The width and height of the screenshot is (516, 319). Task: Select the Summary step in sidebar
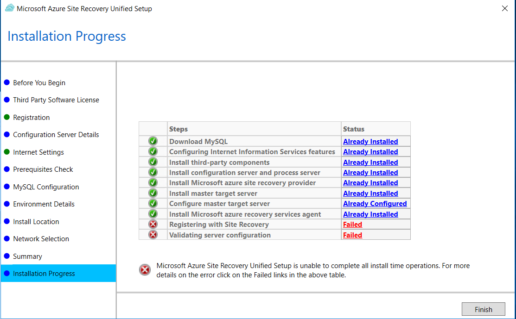(28, 256)
